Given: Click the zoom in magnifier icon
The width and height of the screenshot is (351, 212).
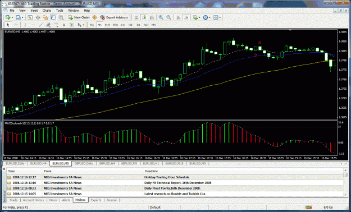Looking at the screenshot, I should point(161,17).
